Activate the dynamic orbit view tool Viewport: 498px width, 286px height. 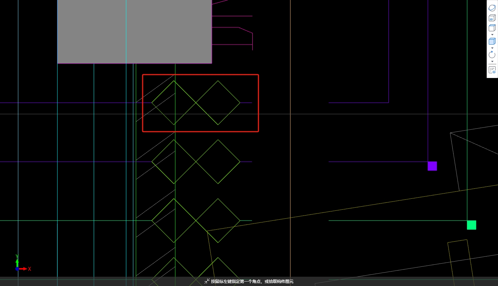click(492, 8)
